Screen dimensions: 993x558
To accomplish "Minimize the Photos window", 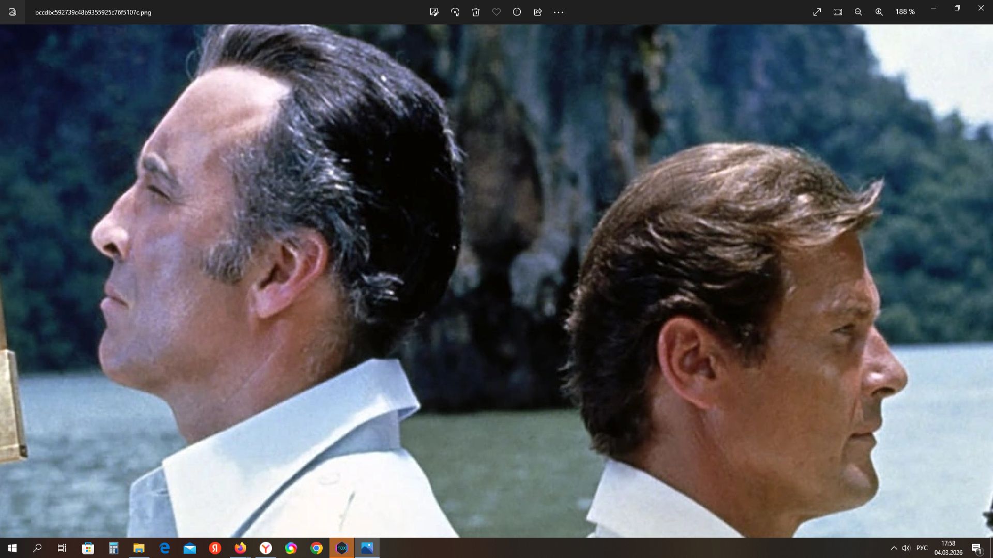I will 934,8.
